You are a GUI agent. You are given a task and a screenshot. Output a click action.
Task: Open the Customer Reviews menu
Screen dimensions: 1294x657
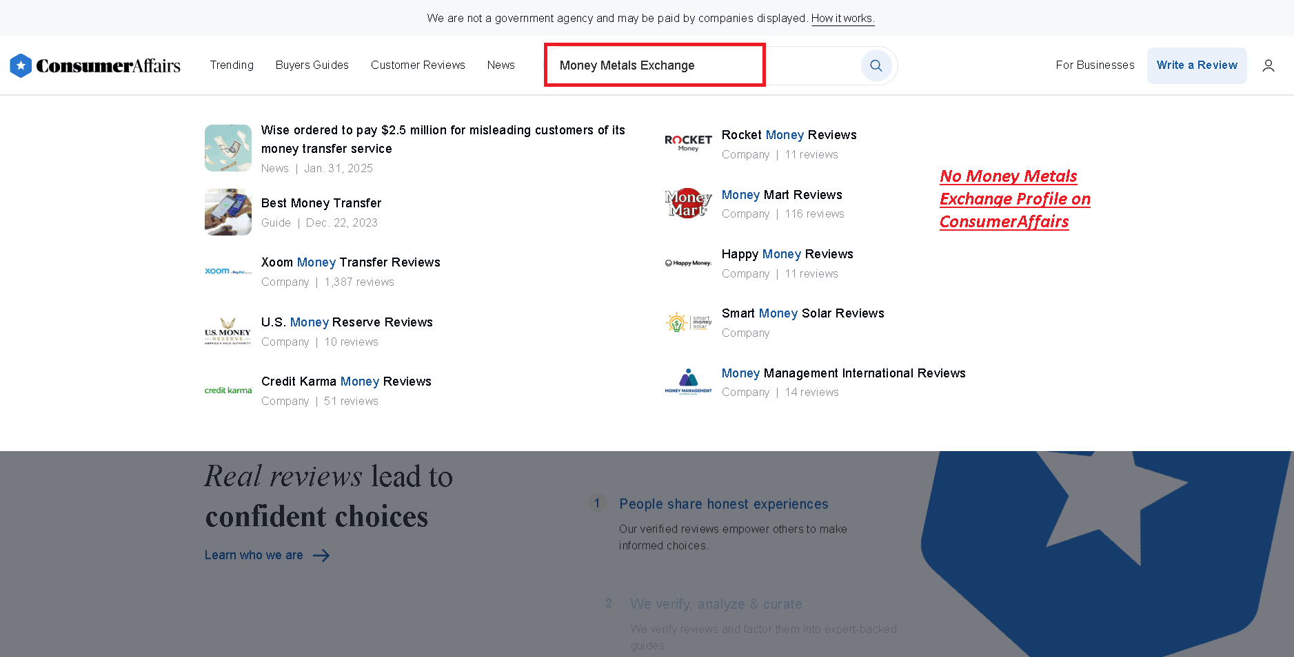(418, 65)
